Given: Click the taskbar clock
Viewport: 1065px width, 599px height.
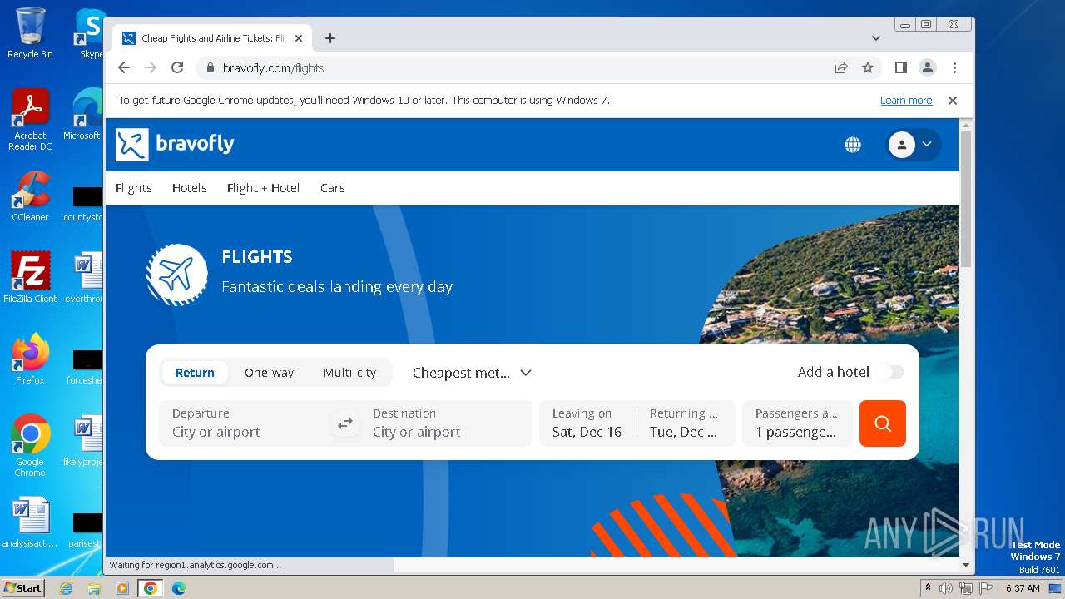Looking at the screenshot, I should pyautogui.click(x=1023, y=588).
